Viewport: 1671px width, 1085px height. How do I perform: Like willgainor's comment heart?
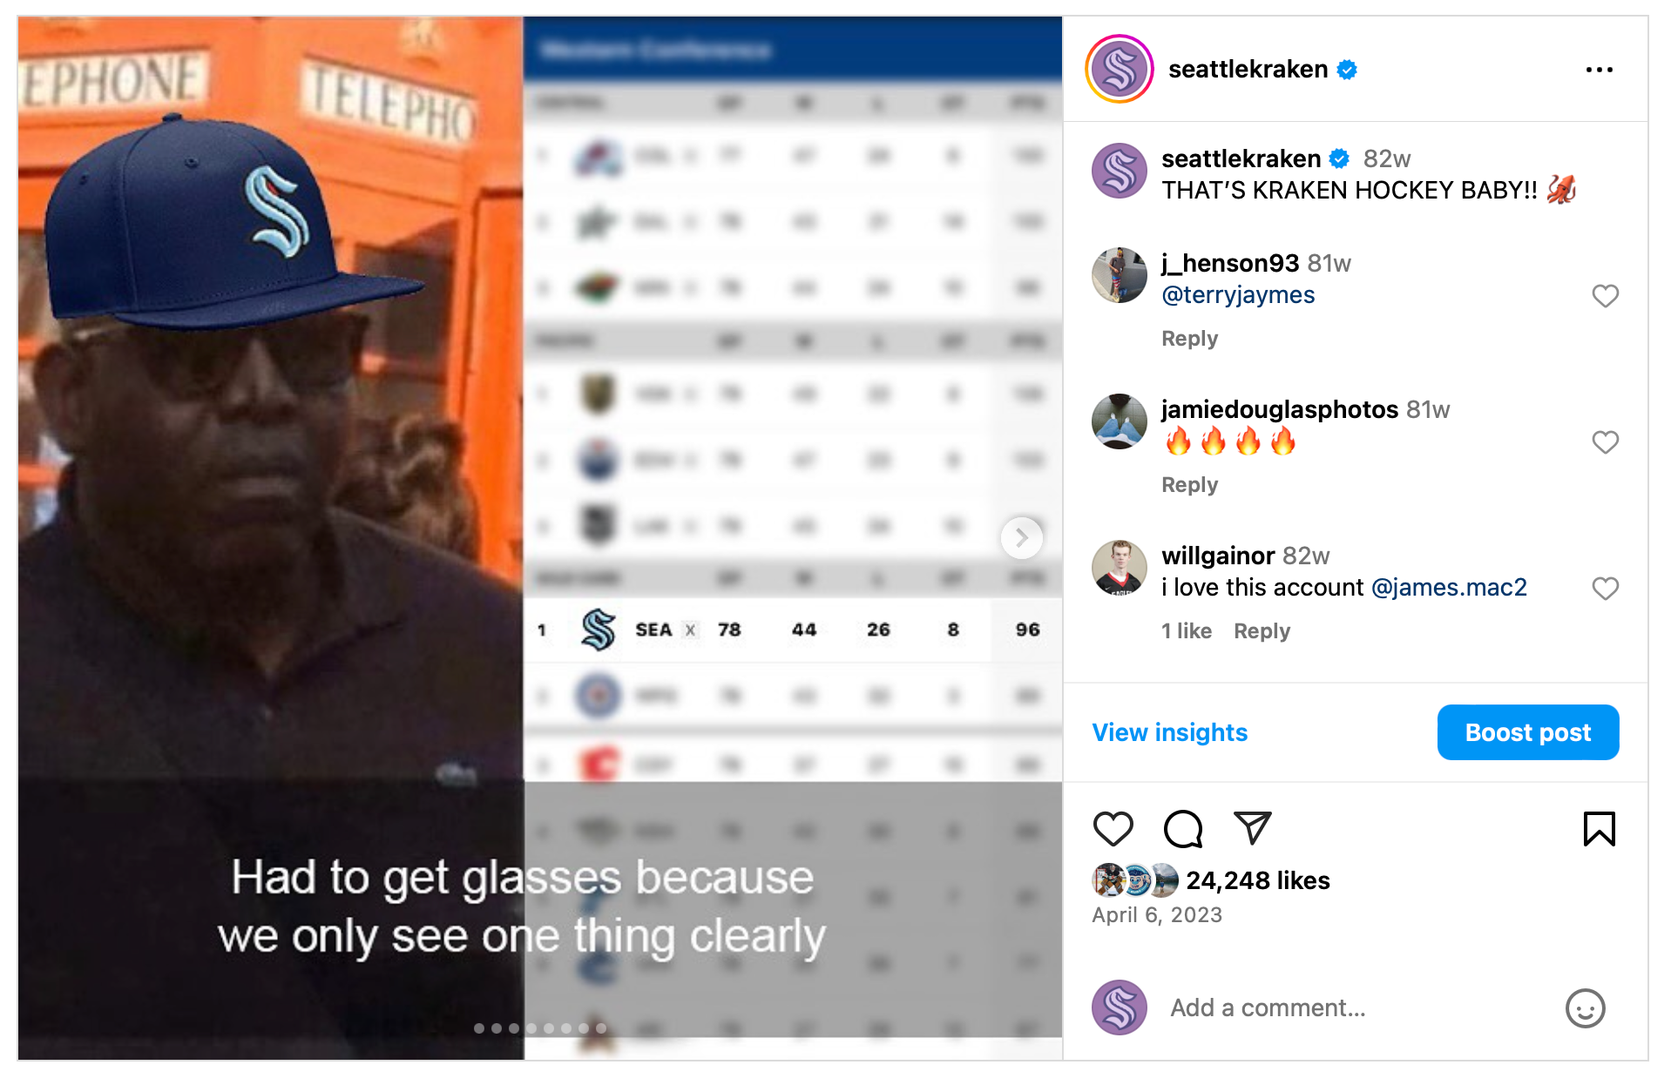pos(1605,589)
